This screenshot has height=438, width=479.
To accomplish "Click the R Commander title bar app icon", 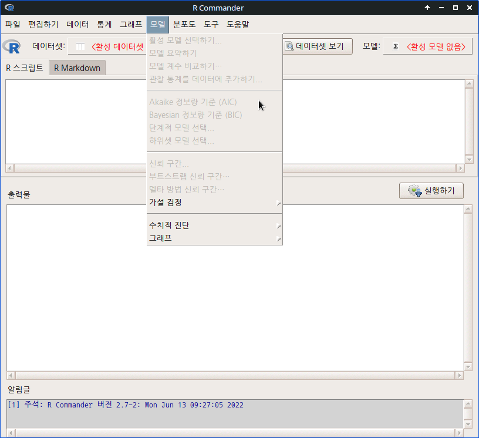I will coord(9,8).
